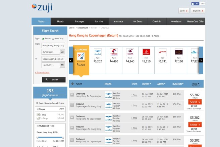Uncheck the 1 Stop filter
The width and height of the screenshot is (220, 147).
click(x=38, y=114)
